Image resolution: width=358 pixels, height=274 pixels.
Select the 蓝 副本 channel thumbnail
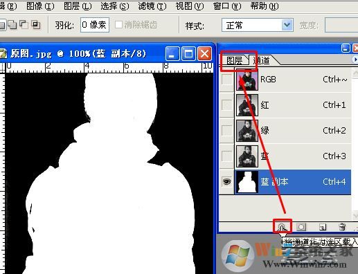247,182
